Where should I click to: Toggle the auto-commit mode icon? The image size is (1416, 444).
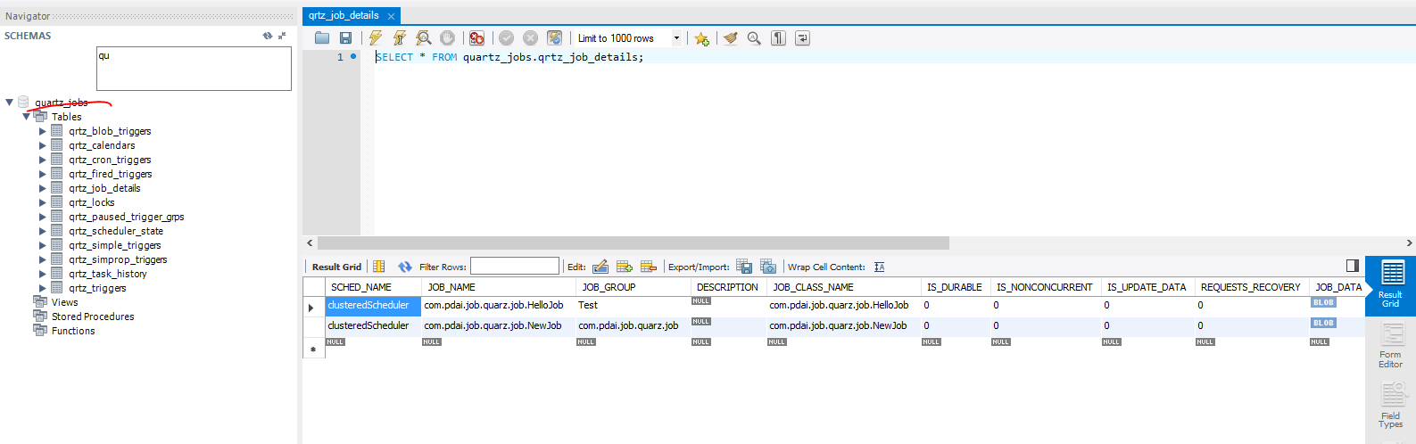coord(554,37)
